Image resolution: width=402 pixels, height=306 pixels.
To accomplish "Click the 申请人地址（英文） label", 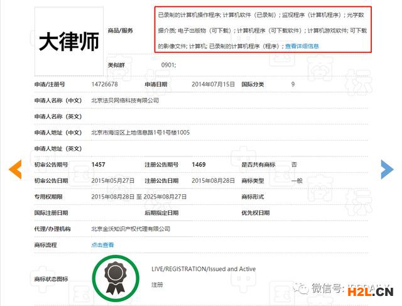I will pyautogui.click(x=58, y=148).
